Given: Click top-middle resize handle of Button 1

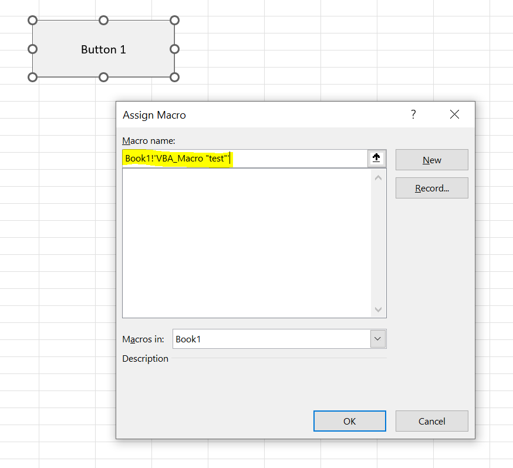Looking at the screenshot, I should (x=103, y=21).
